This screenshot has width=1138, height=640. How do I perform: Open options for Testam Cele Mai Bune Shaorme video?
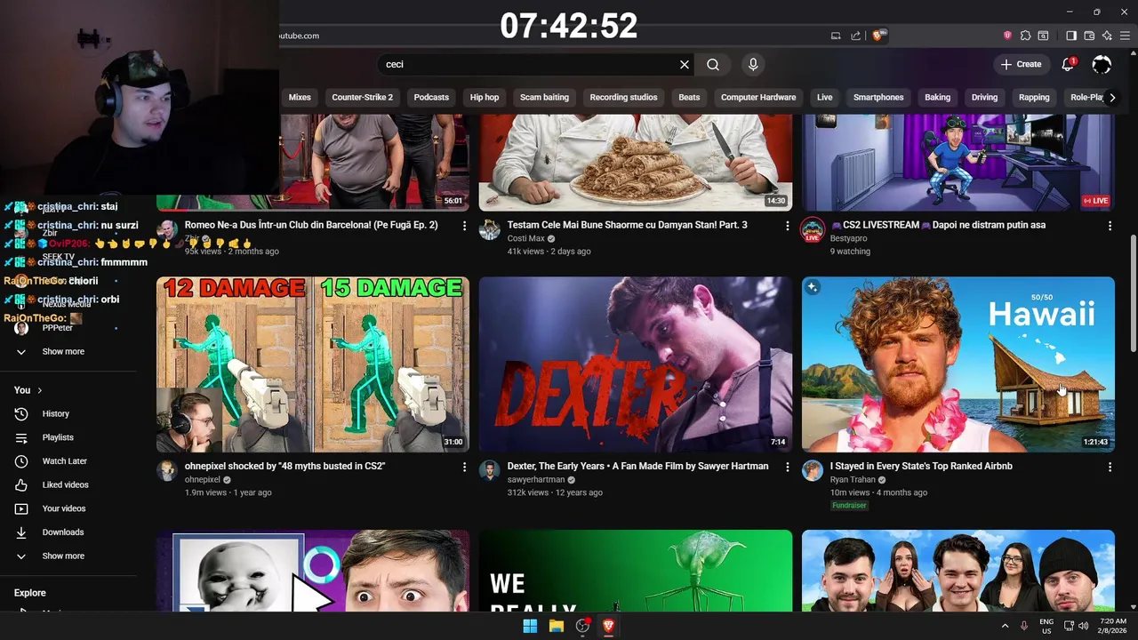787,226
